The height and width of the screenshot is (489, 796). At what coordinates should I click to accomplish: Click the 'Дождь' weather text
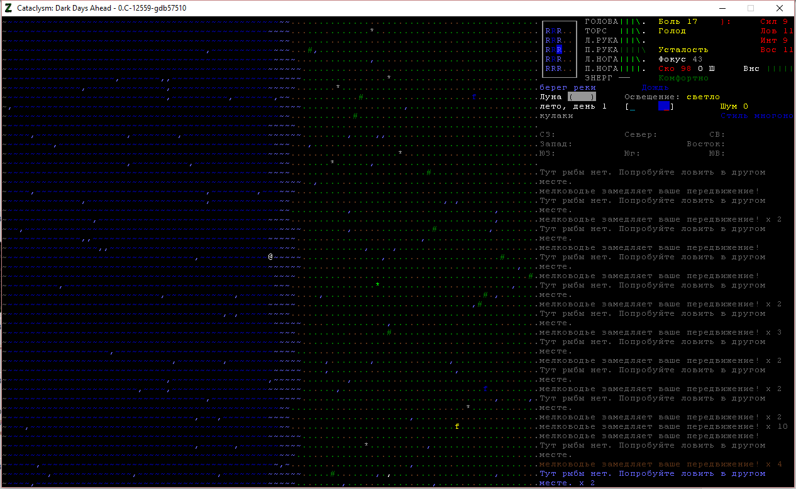pyautogui.click(x=655, y=87)
